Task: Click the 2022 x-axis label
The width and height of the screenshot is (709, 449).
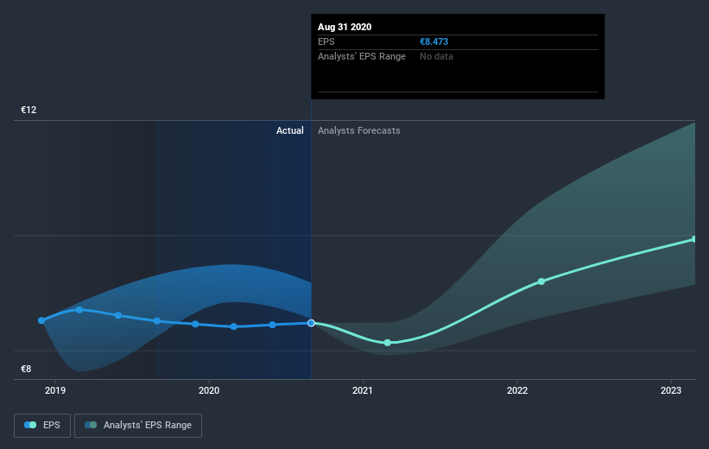Action: [516, 390]
